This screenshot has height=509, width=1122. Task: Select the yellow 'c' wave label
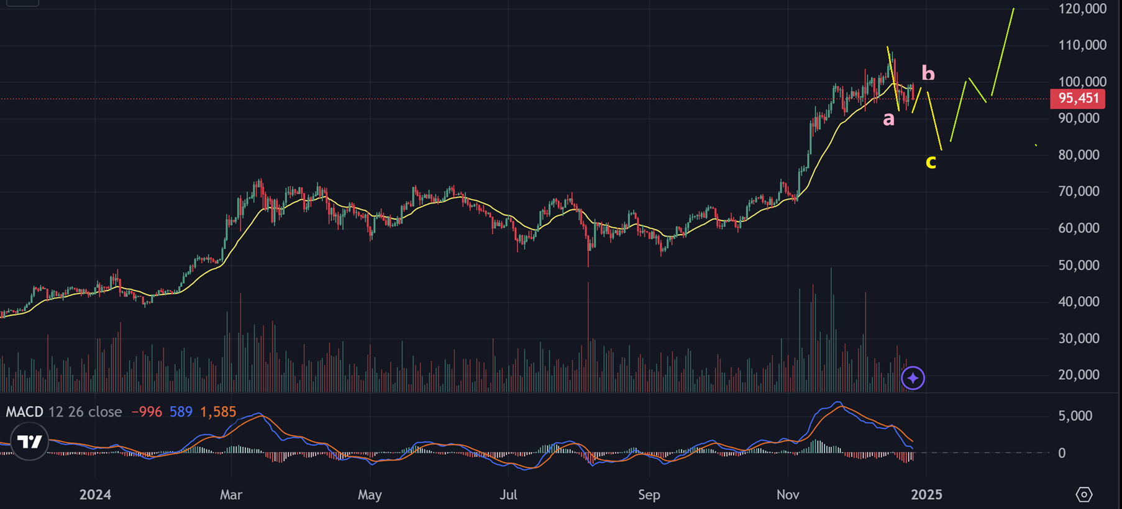(931, 161)
